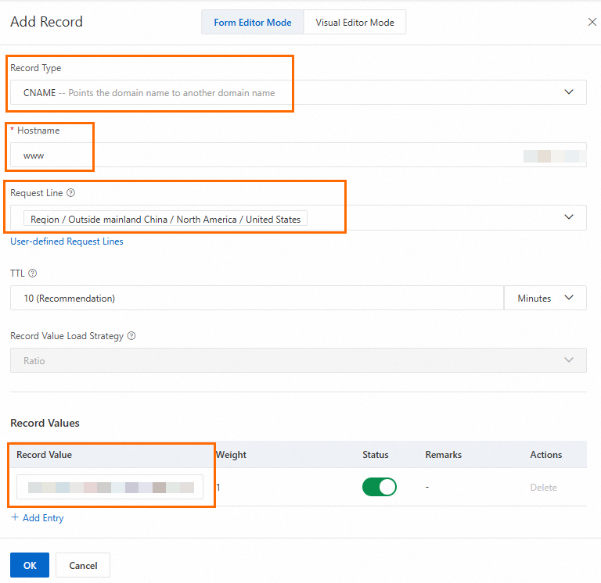
Task: Click the Add Entry link
Action: pos(43,518)
